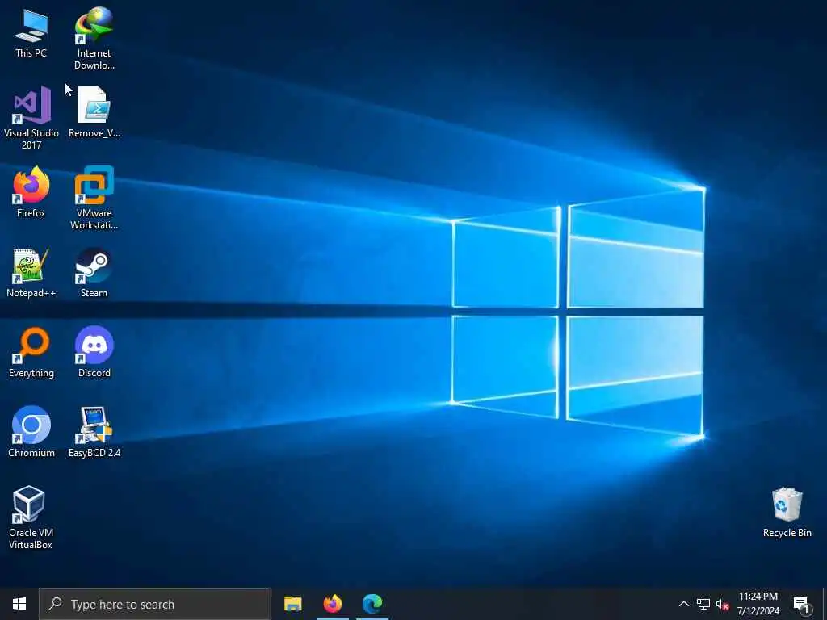Image resolution: width=827 pixels, height=620 pixels.
Task: Select the Visual Studio 2017 shortcut
Action: tap(31, 118)
